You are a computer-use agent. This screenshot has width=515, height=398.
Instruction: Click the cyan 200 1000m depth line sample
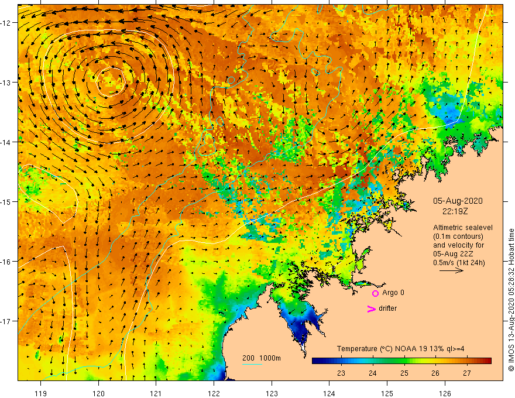(252, 364)
